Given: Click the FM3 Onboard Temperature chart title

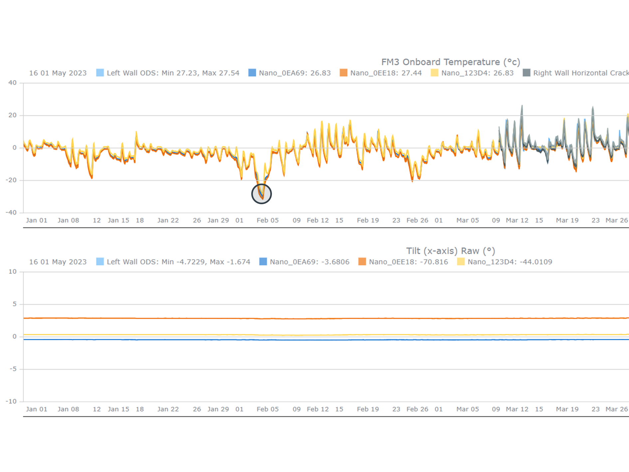Looking at the screenshot, I should point(450,62).
